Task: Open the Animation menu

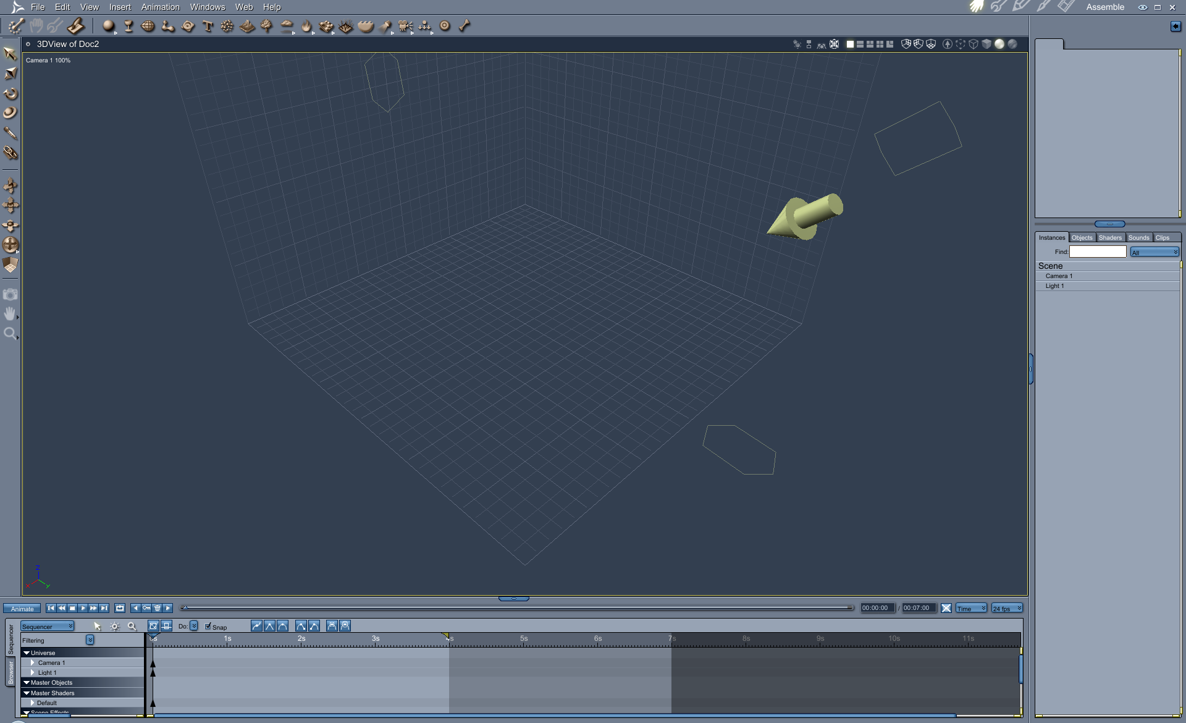Action: click(160, 7)
